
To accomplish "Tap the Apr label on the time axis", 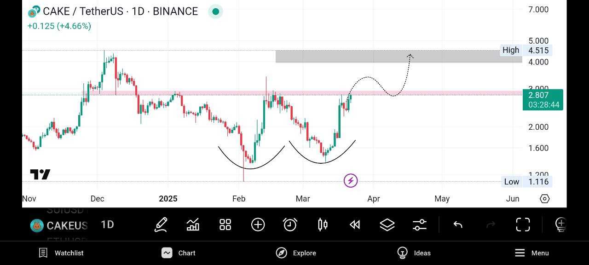I will [x=373, y=199].
